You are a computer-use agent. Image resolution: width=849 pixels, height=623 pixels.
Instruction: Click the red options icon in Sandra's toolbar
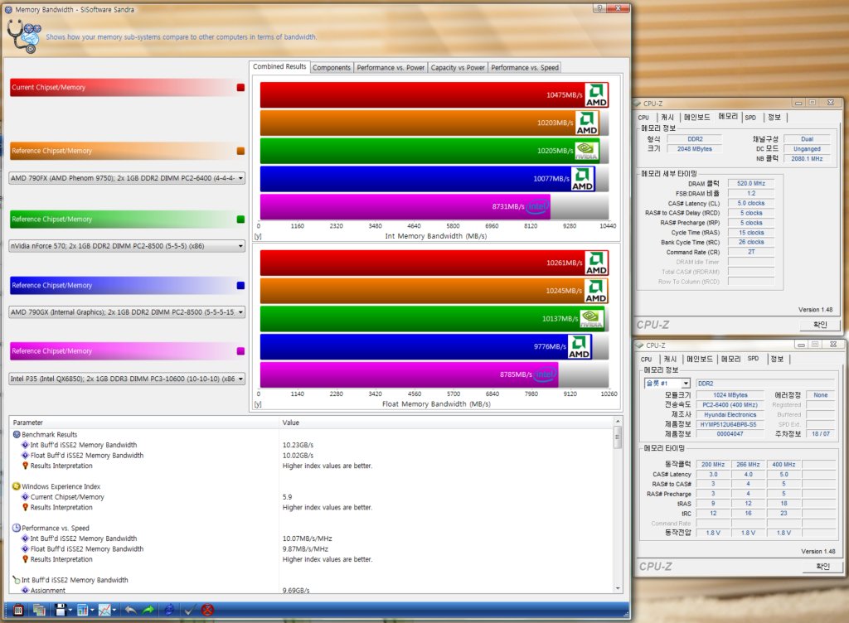18,610
